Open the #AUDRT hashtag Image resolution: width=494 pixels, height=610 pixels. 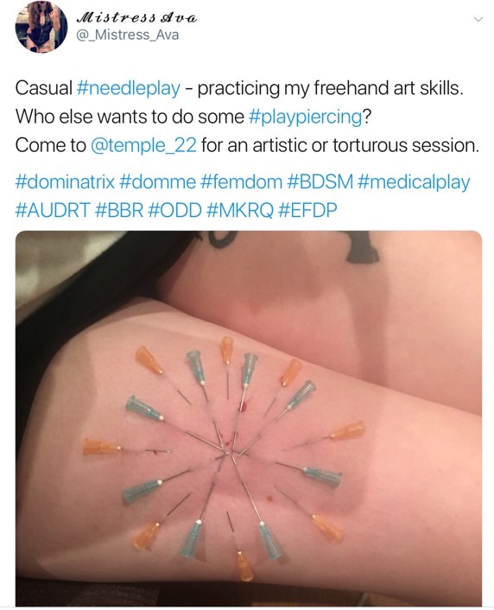click(53, 210)
